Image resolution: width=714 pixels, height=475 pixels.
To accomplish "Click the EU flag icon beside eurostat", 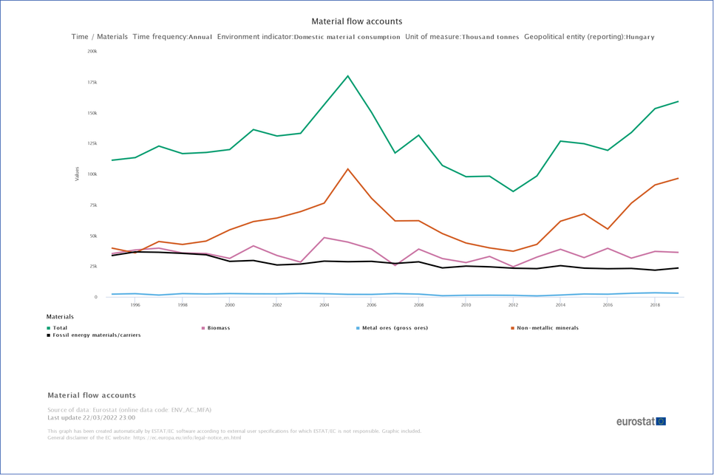I will point(661,421).
